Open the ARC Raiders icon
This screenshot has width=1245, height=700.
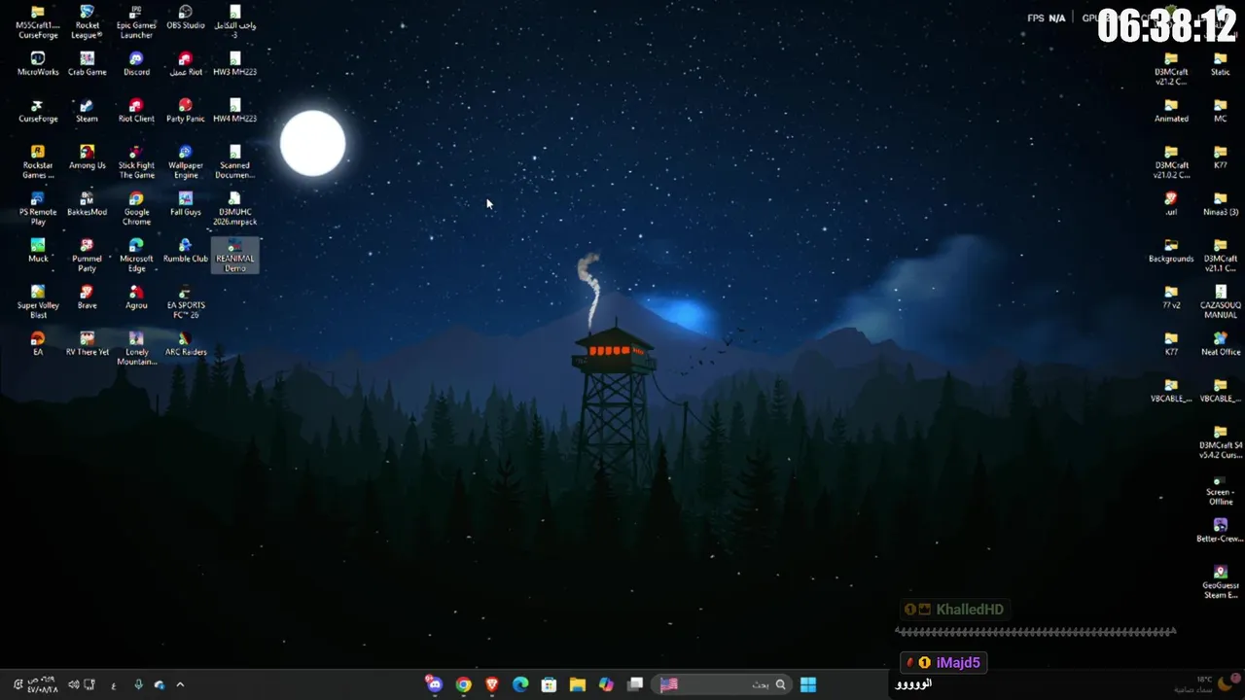pos(186,344)
